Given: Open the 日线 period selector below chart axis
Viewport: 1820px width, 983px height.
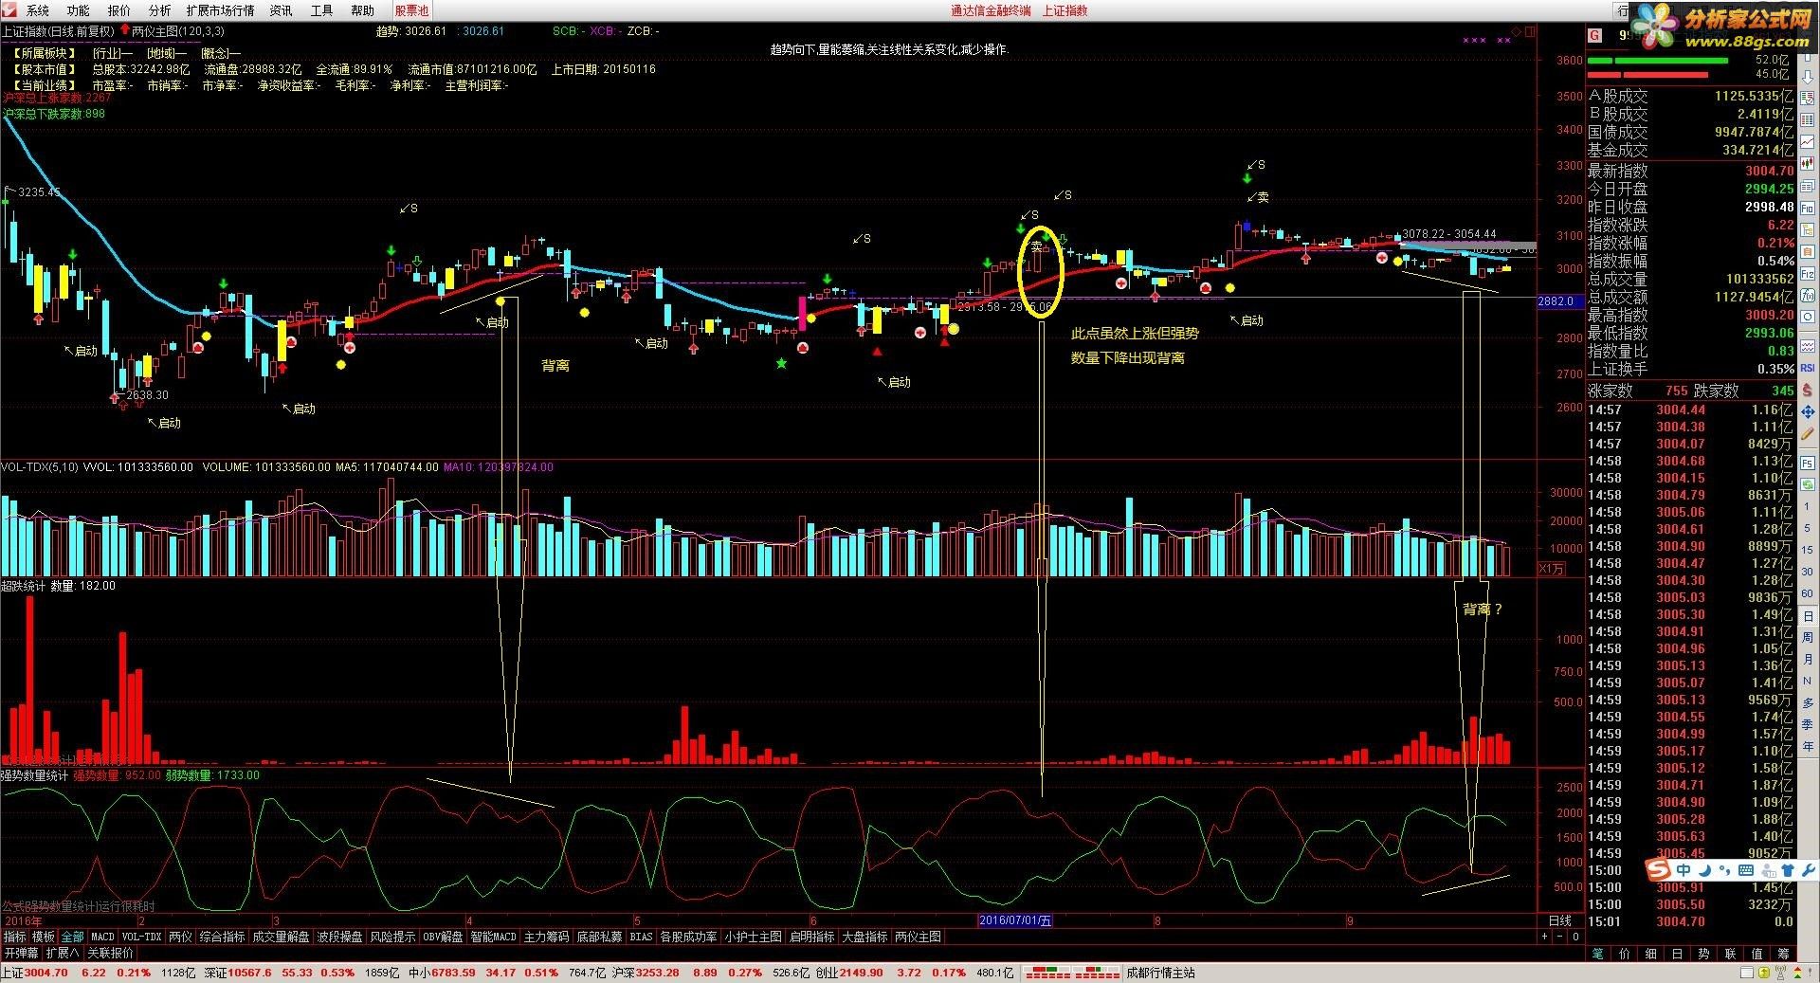Looking at the screenshot, I should click(1560, 920).
